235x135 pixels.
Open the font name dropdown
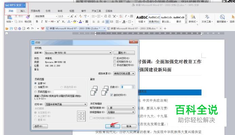coord(56,16)
